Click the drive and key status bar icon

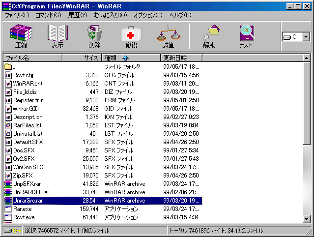(x=13, y=231)
